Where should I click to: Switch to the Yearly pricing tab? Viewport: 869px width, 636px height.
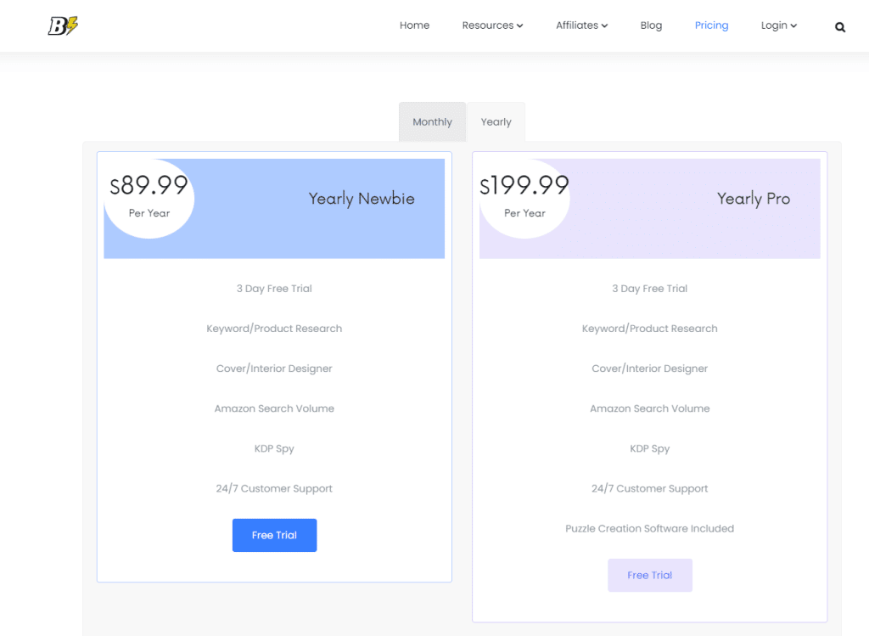point(496,122)
